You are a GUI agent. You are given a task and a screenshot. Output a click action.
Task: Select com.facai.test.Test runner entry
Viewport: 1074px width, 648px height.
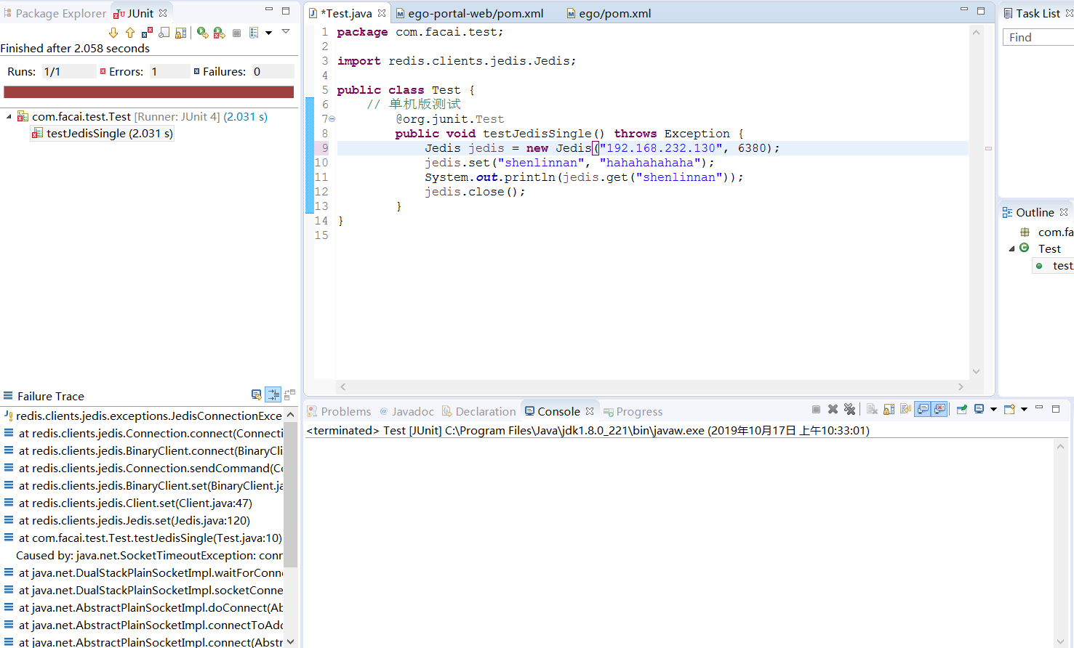143,116
